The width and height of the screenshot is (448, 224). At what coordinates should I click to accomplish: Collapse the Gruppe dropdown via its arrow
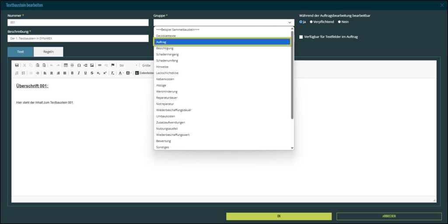tap(290, 22)
